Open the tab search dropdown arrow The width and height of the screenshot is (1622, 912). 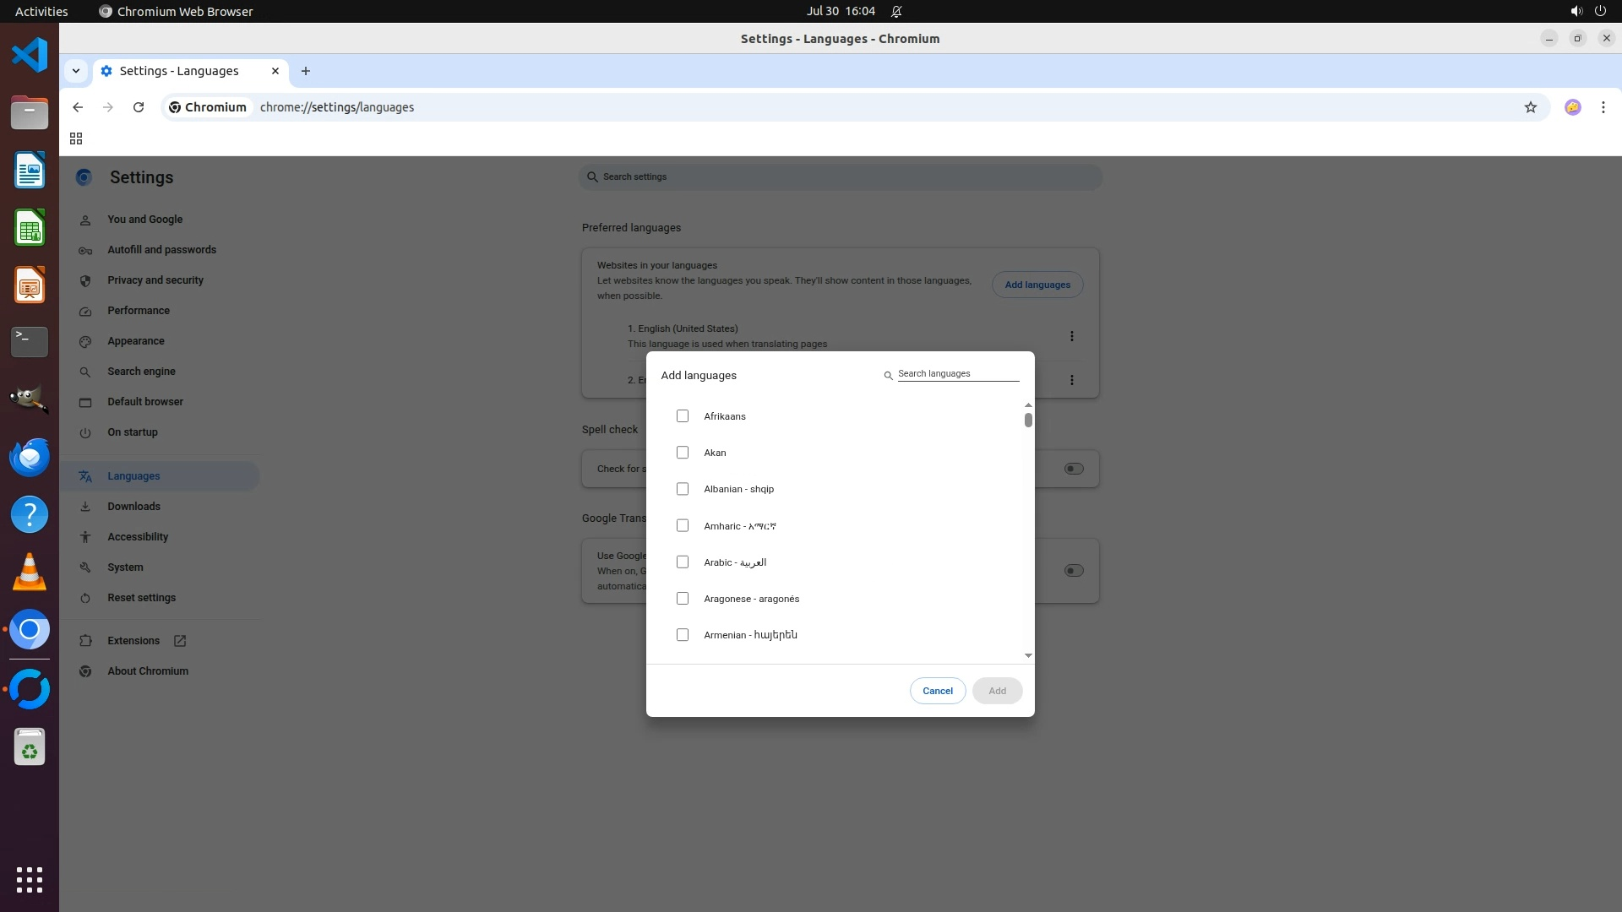(x=76, y=71)
